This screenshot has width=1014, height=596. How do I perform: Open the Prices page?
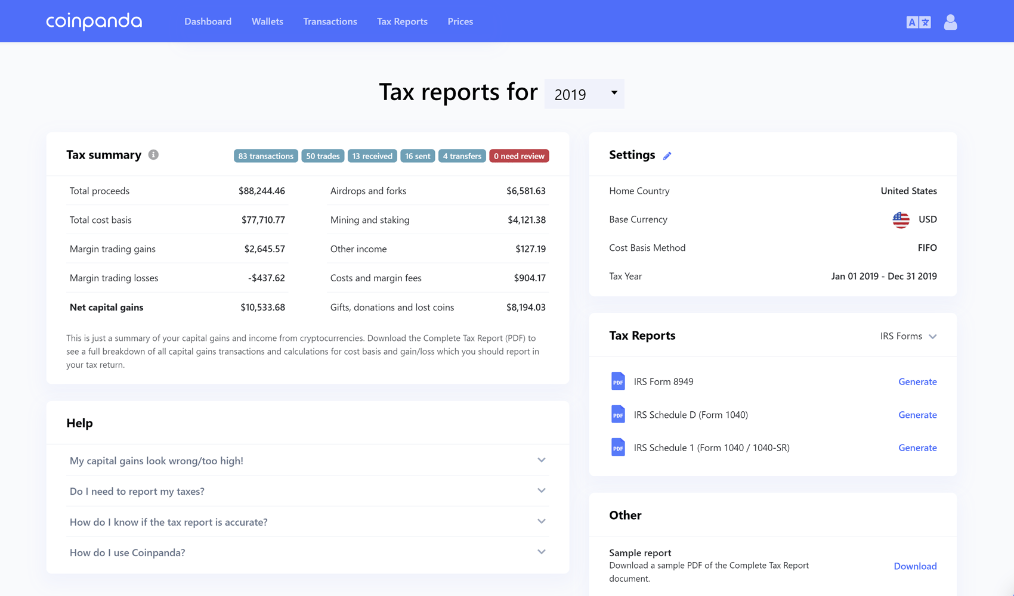[460, 21]
